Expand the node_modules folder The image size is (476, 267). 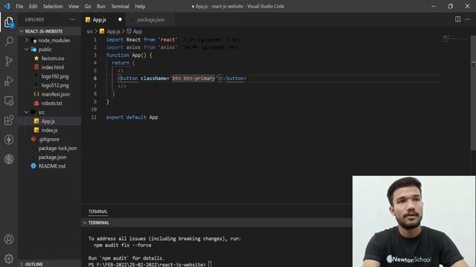(x=50, y=40)
